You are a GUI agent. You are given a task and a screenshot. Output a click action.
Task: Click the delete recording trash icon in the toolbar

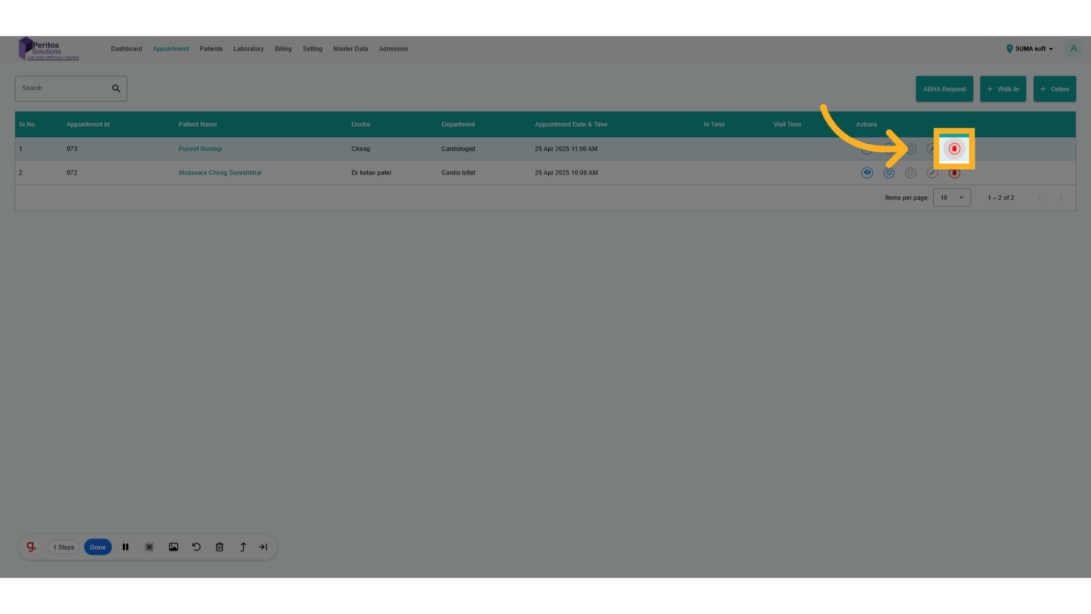click(x=219, y=546)
